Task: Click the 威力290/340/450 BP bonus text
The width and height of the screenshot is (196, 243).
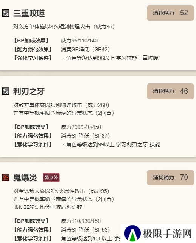Action: (x=81, y=127)
